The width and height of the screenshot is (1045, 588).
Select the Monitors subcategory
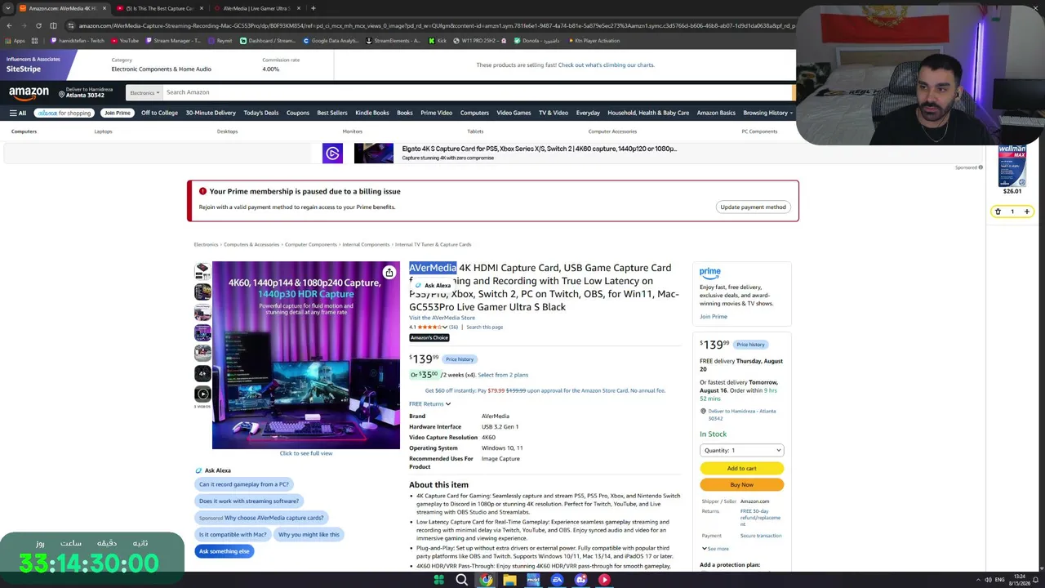point(353,131)
